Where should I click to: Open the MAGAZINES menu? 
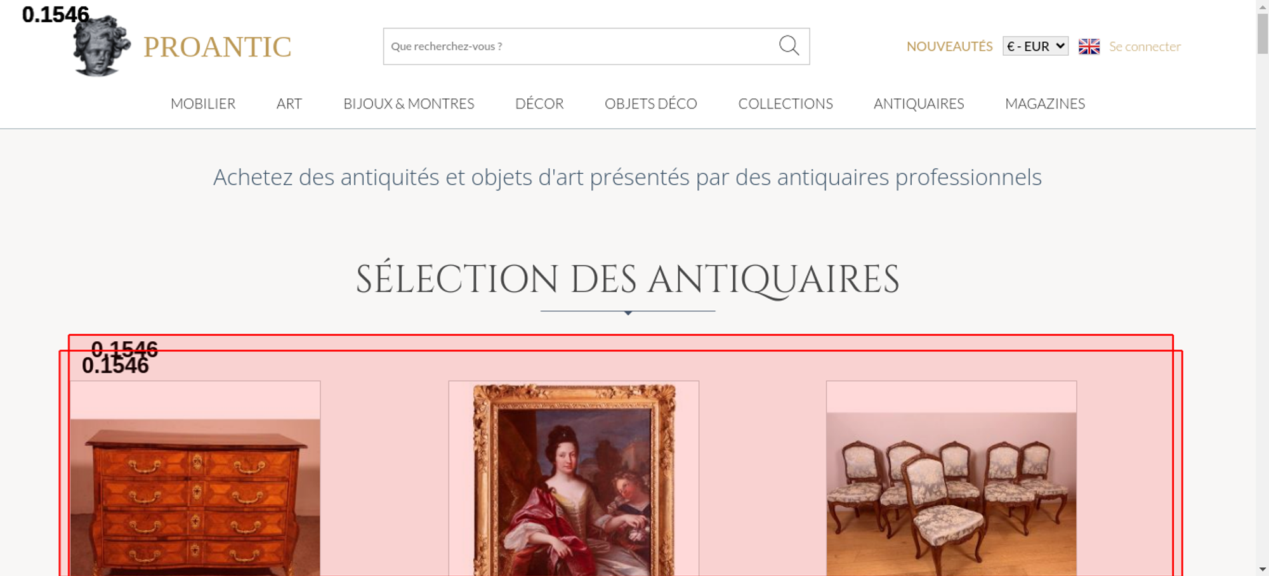(1045, 103)
